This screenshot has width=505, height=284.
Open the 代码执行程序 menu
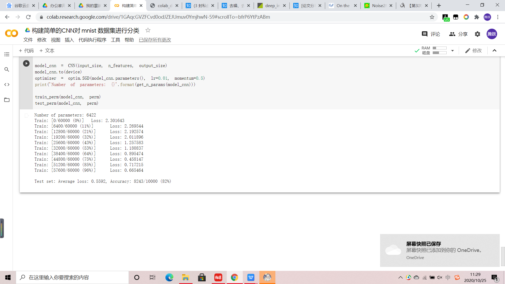(x=92, y=40)
